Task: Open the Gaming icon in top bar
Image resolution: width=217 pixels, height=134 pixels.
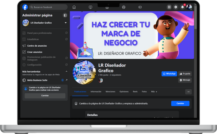Action: click(140, 7)
